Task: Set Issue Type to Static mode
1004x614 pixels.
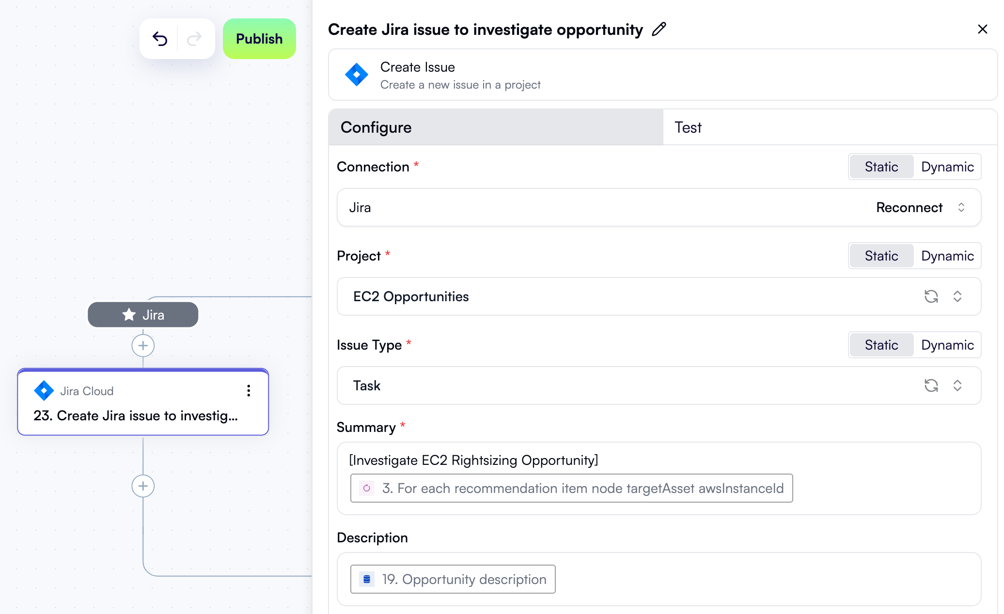Action: coord(881,345)
